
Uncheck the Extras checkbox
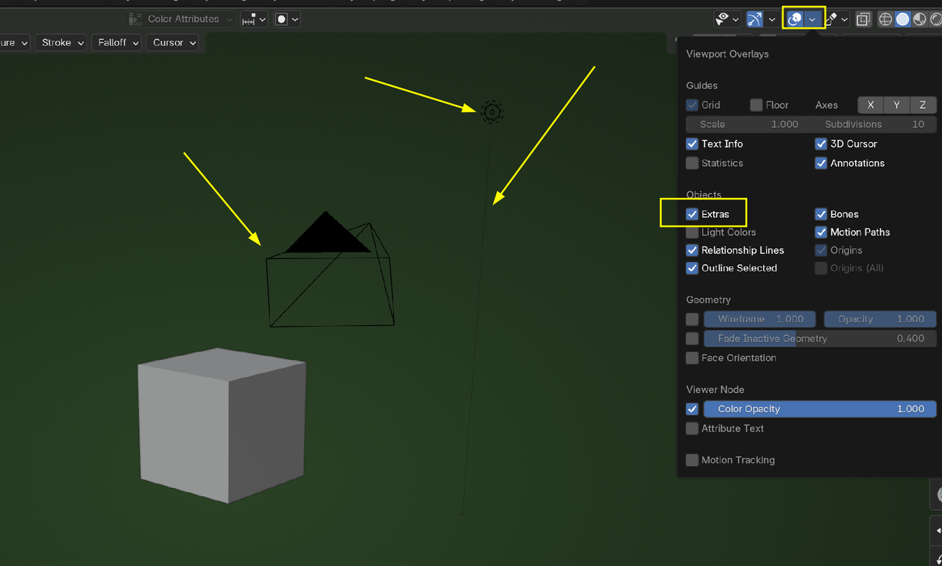(x=692, y=214)
